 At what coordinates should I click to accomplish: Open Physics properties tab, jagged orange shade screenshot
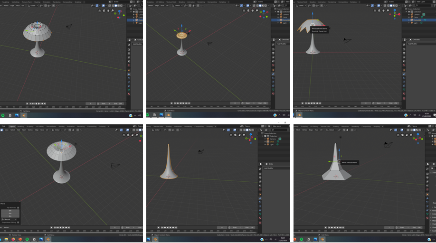404,82
